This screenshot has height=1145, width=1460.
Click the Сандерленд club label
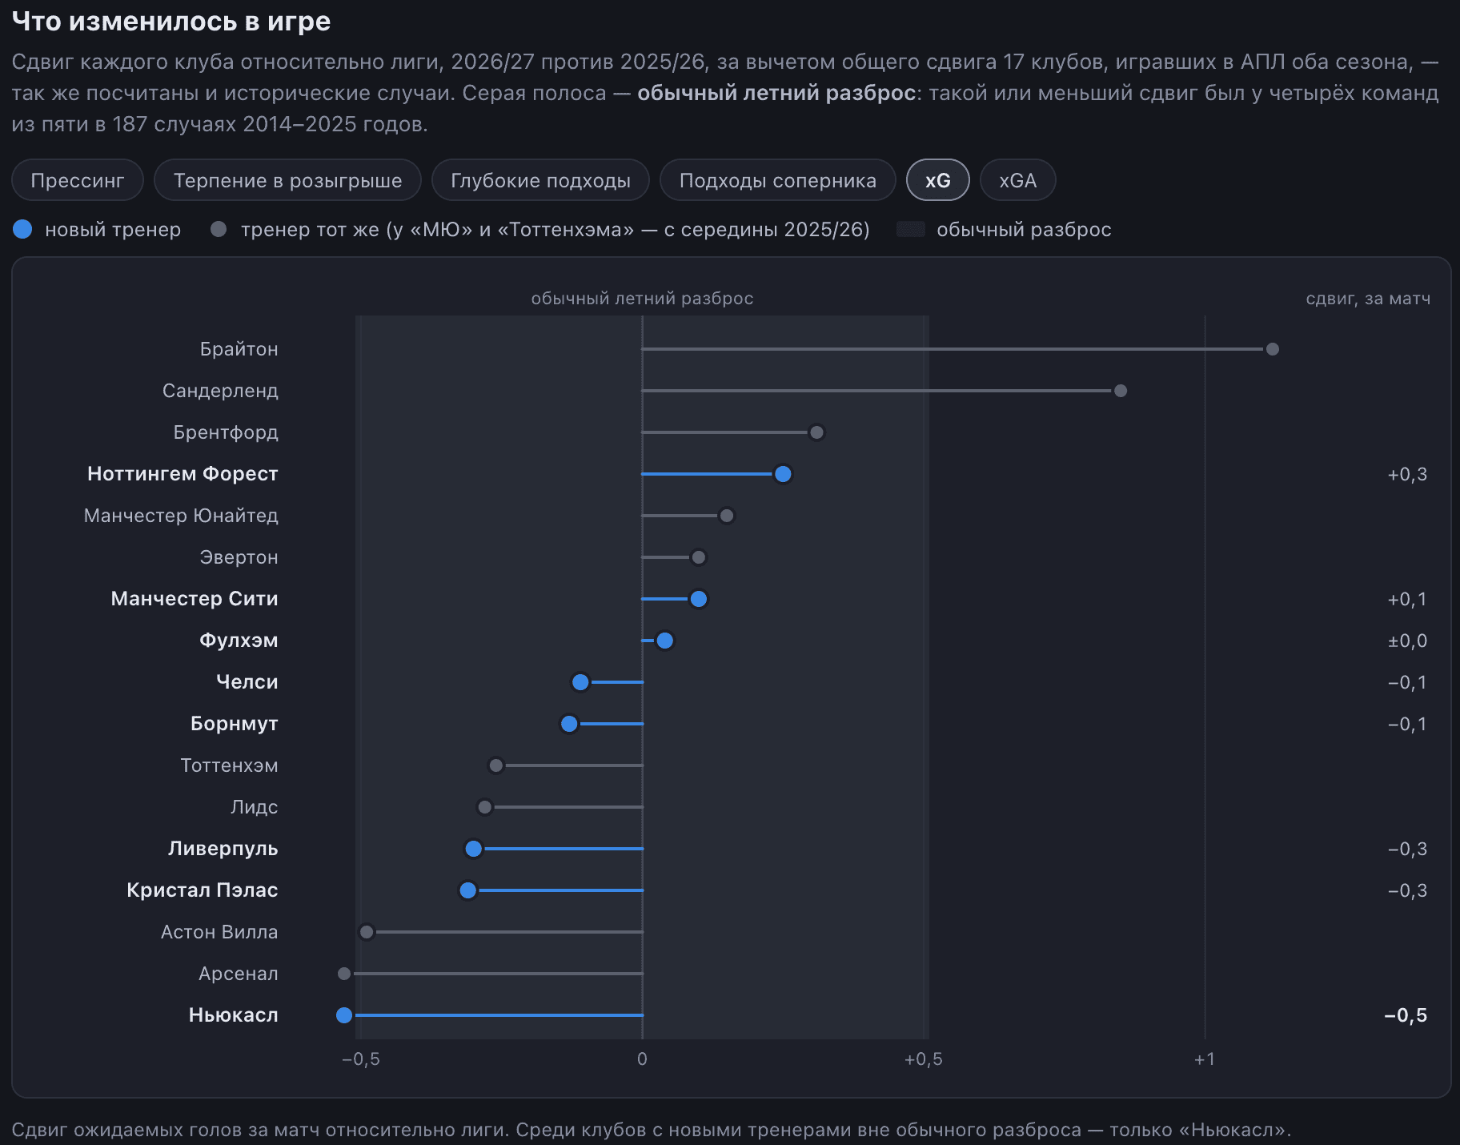point(220,391)
